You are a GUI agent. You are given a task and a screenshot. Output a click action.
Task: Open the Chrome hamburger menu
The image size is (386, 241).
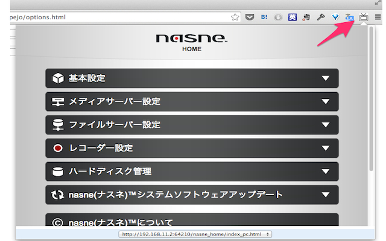tap(378, 17)
